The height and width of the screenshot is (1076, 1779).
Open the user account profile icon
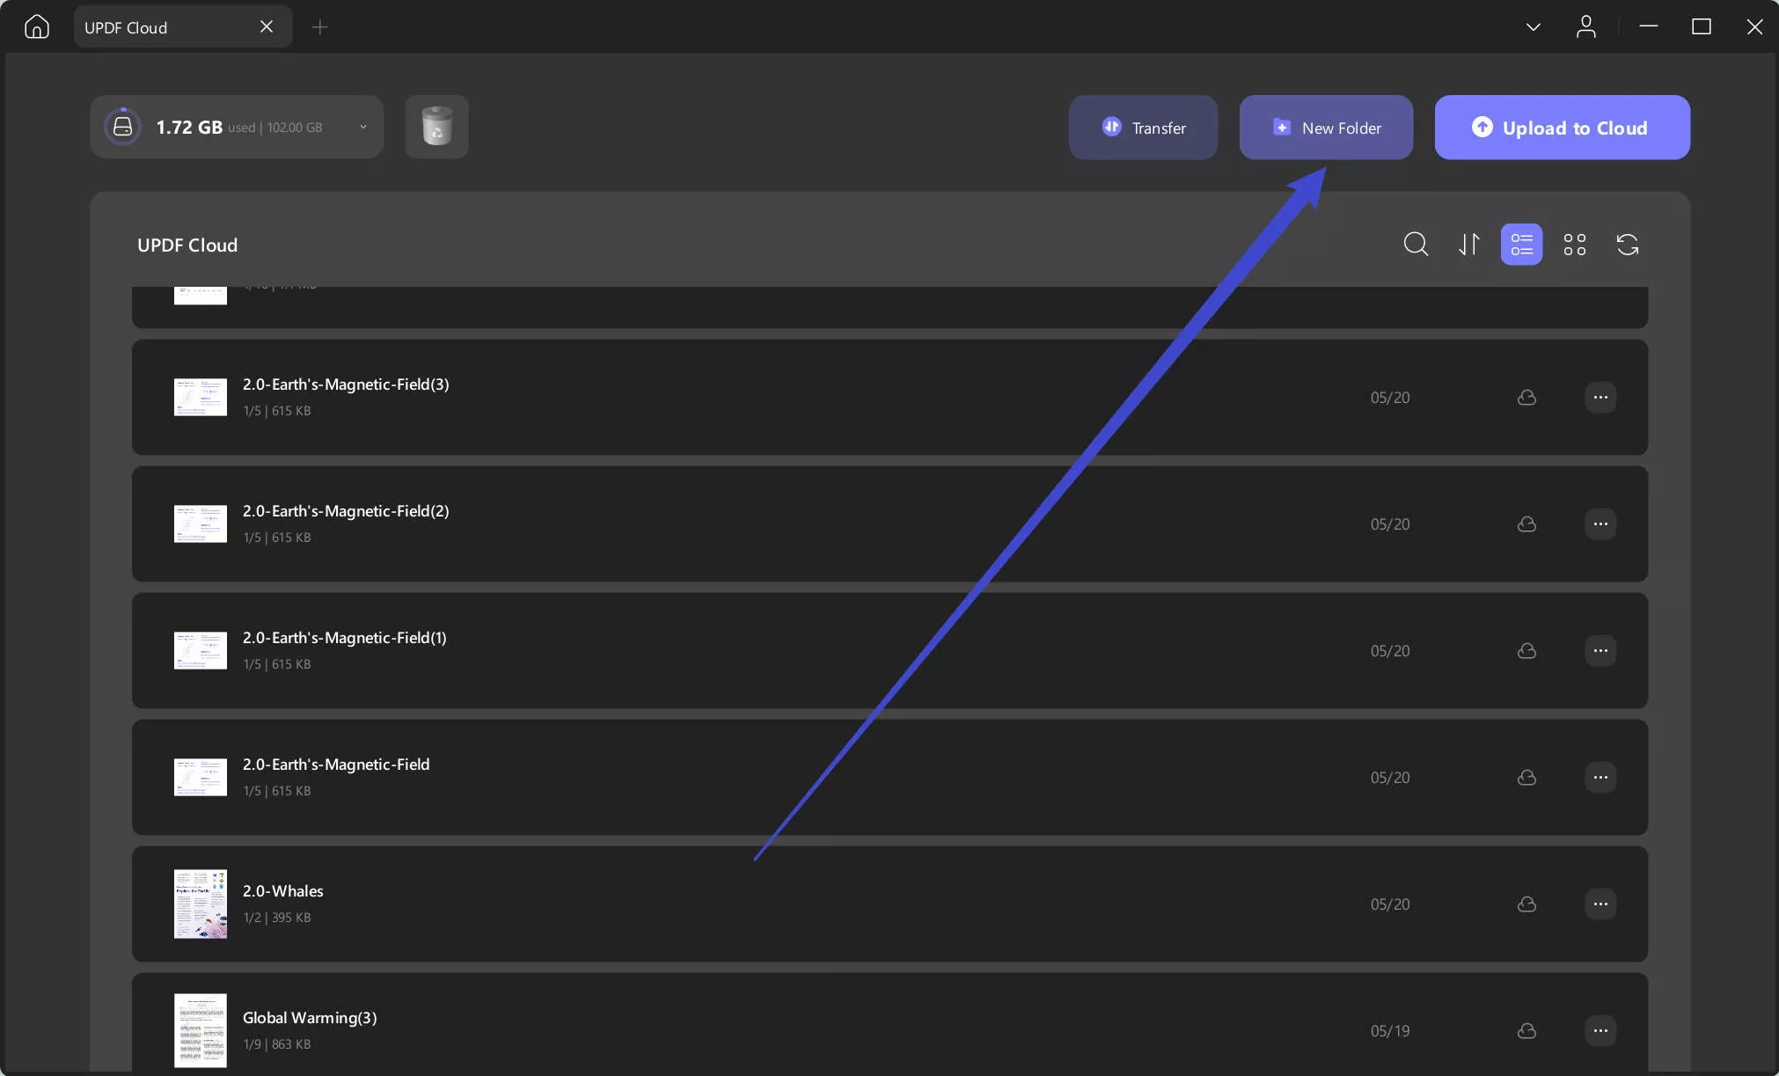click(1585, 27)
